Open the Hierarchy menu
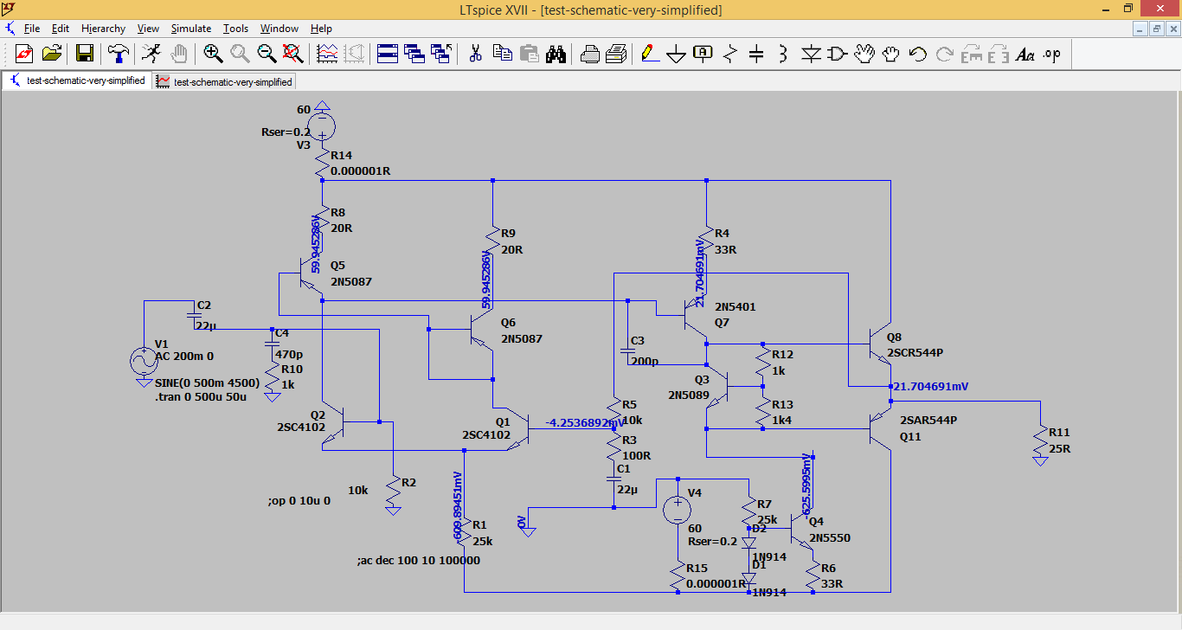 tap(103, 29)
